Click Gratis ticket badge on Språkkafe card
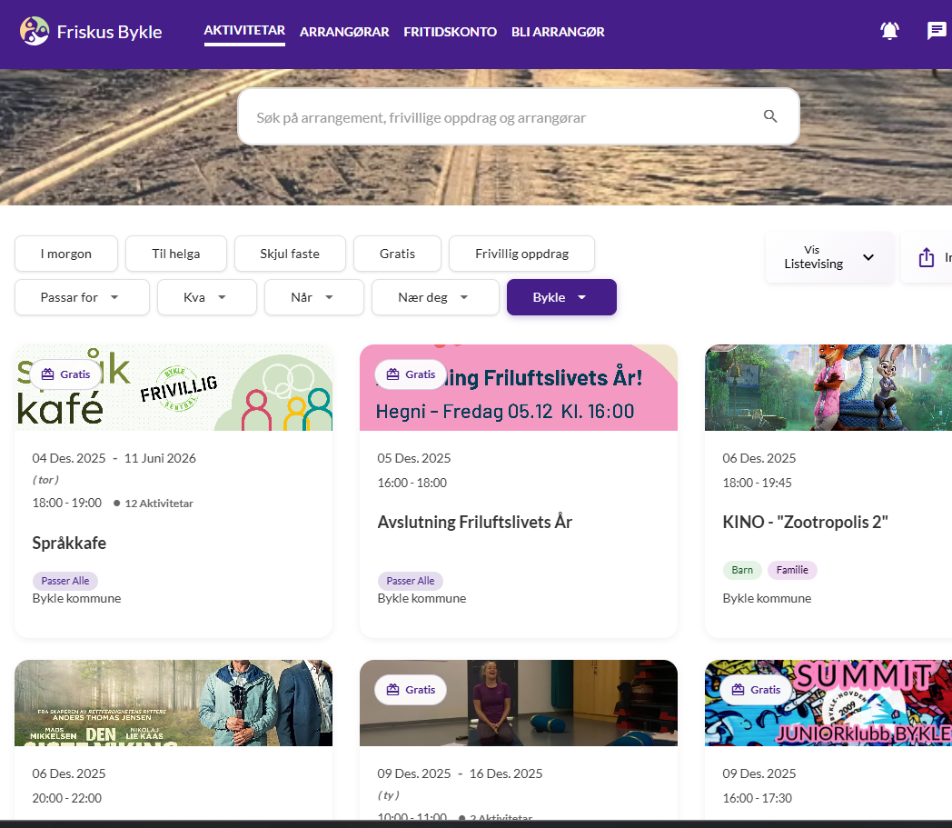952x828 pixels. pos(65,374)
